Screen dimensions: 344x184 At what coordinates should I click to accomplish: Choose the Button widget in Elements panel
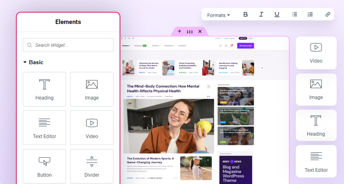44,166
